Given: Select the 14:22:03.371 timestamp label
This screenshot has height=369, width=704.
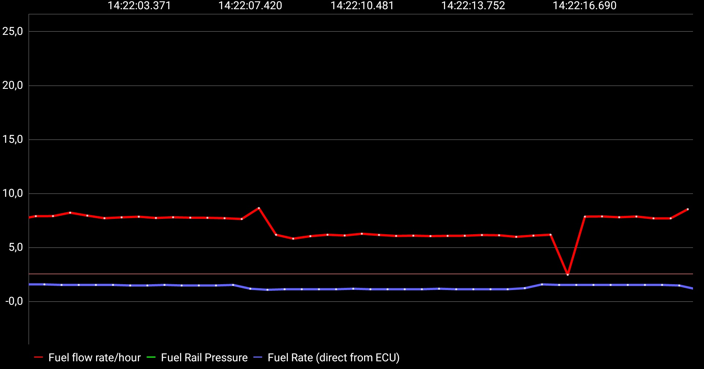Looking at the screenshot, I should (x=139, y=6).
